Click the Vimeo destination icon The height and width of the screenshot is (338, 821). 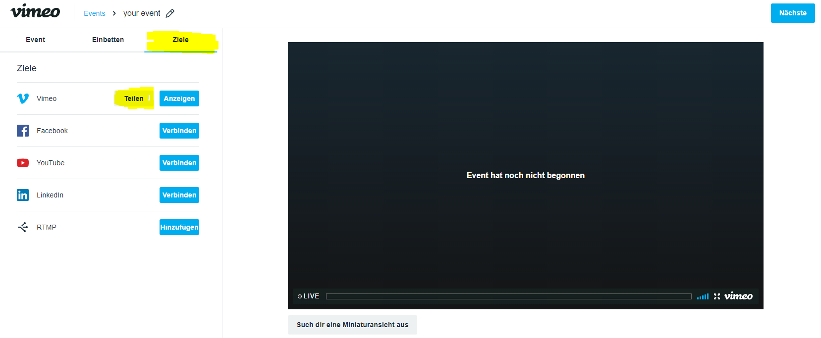coord(23,98)
